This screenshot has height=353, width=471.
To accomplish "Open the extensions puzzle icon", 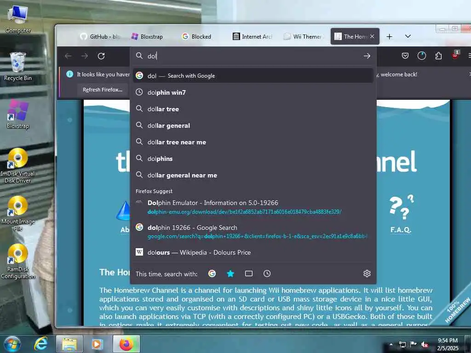I will (x=438, y=56).
